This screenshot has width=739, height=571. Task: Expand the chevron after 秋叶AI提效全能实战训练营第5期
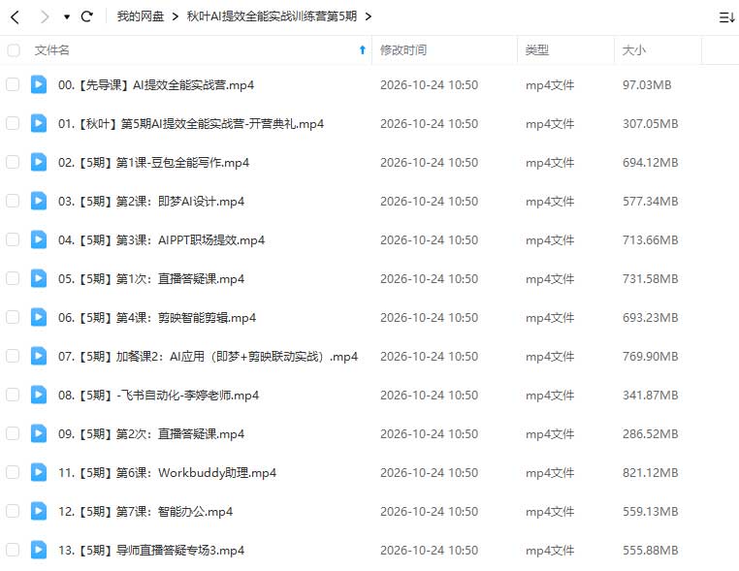(369, 16)
